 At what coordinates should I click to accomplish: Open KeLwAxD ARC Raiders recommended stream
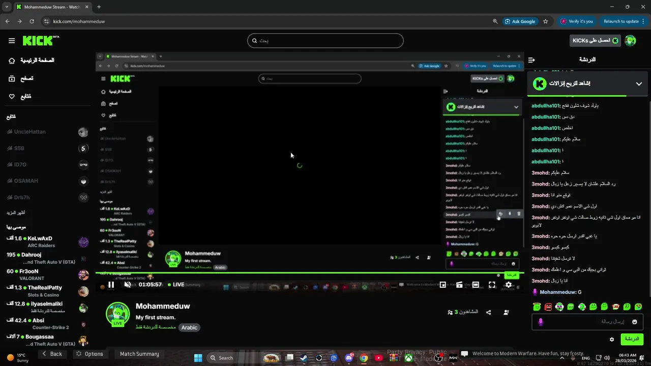[x=48, y=242]
